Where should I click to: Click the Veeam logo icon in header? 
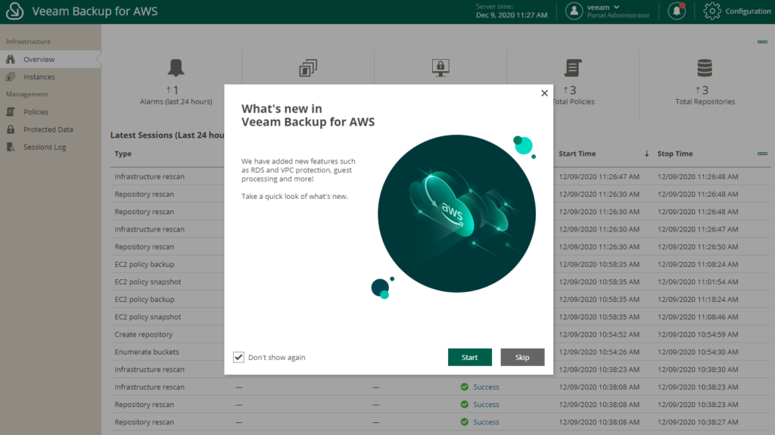tap(14, 11)
